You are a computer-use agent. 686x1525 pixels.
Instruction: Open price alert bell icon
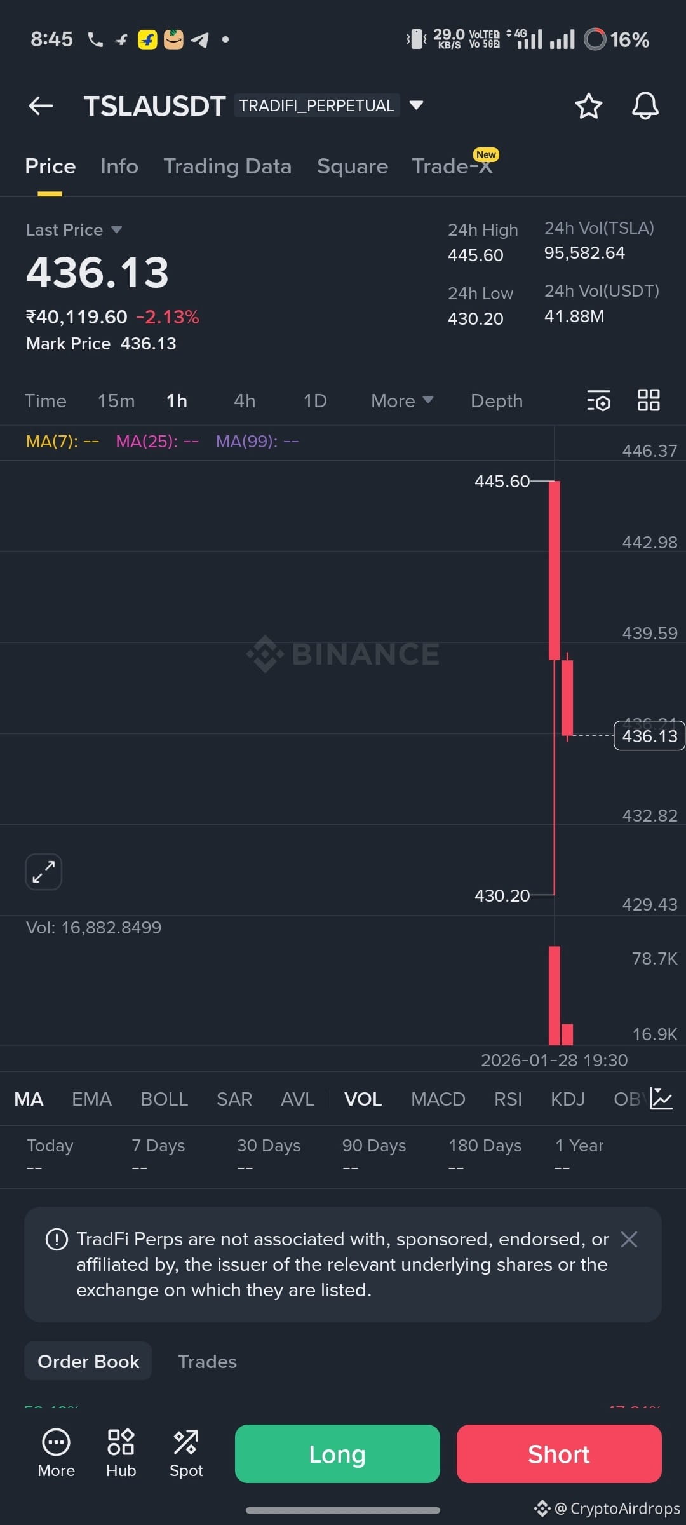[x=645, y=105]
